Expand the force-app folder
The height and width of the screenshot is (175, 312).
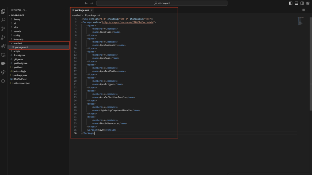(18, 39)
